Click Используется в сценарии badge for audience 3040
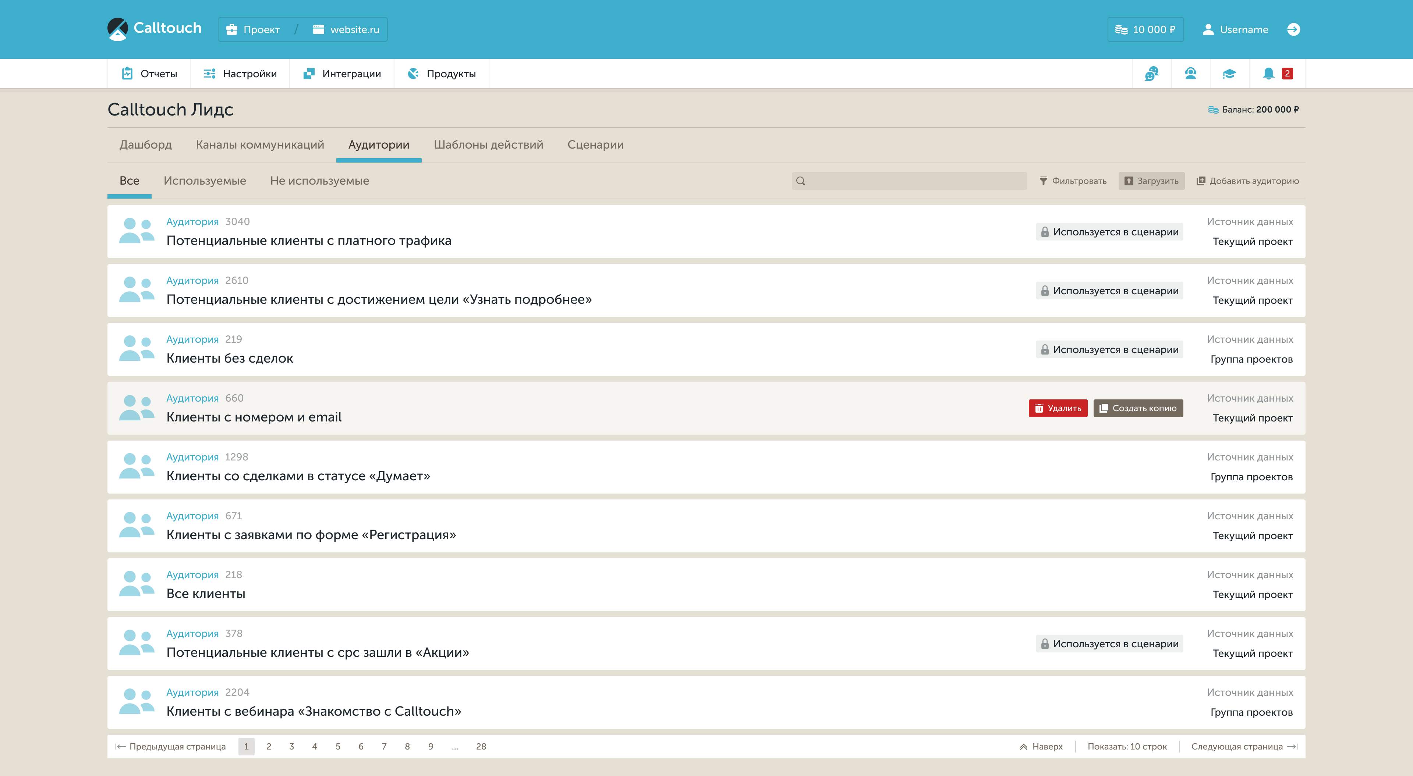Screen dimensions: 1413x776 (x=1110, y=232)
